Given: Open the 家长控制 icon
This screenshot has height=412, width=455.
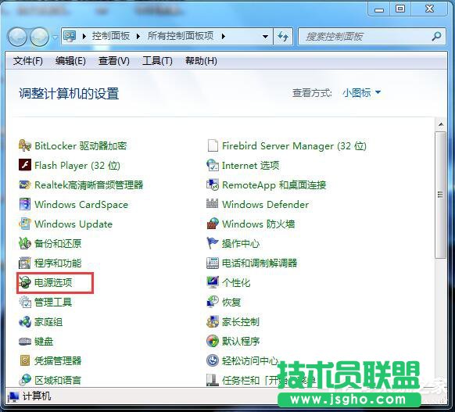Looking at the screenshot, I should (213, 322).
